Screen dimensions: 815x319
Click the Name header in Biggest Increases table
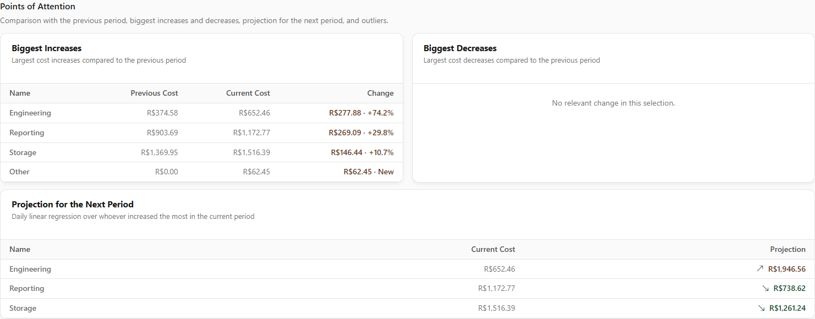click(x=20, y=93)
